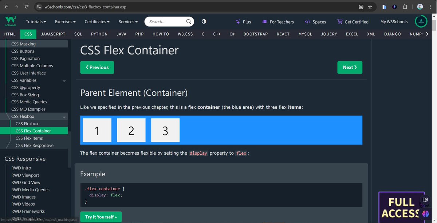Toggle dark mode with the contrast icon

click(204, 21)
